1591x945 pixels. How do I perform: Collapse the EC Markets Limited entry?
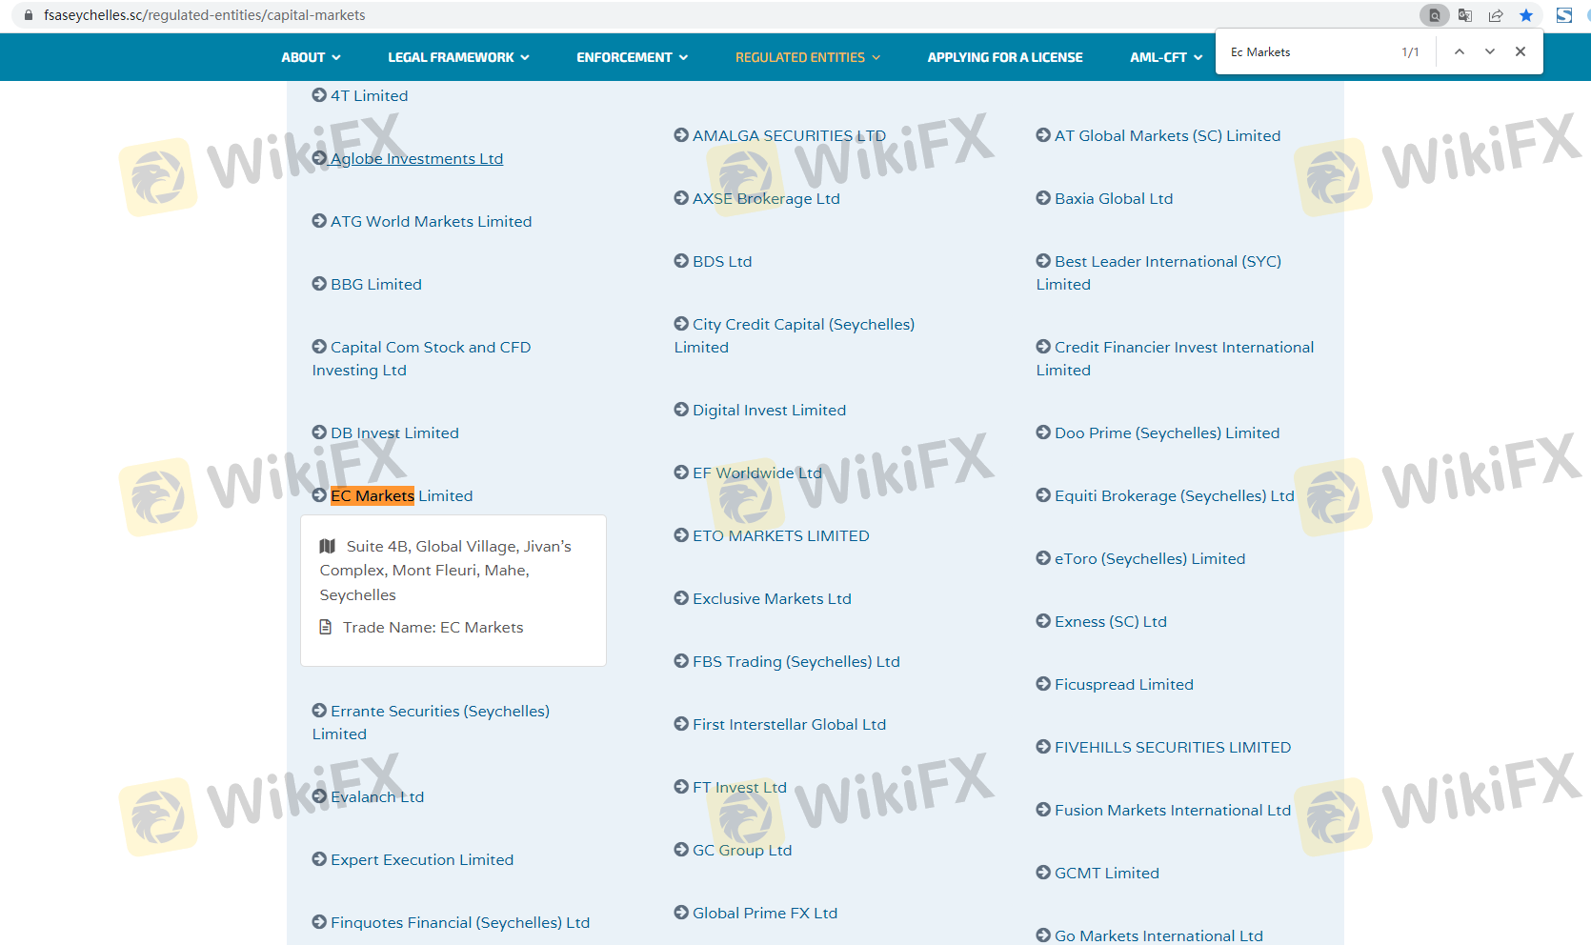pos(400,495)
